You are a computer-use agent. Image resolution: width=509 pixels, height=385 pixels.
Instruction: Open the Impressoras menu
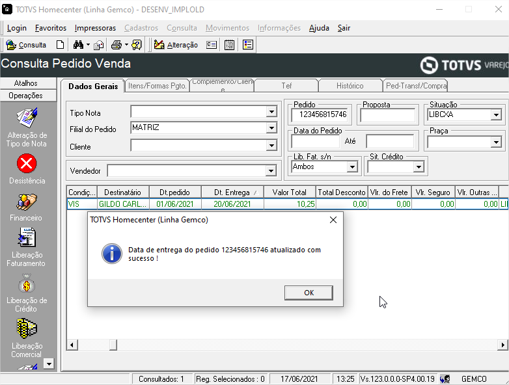click(95, 28)
